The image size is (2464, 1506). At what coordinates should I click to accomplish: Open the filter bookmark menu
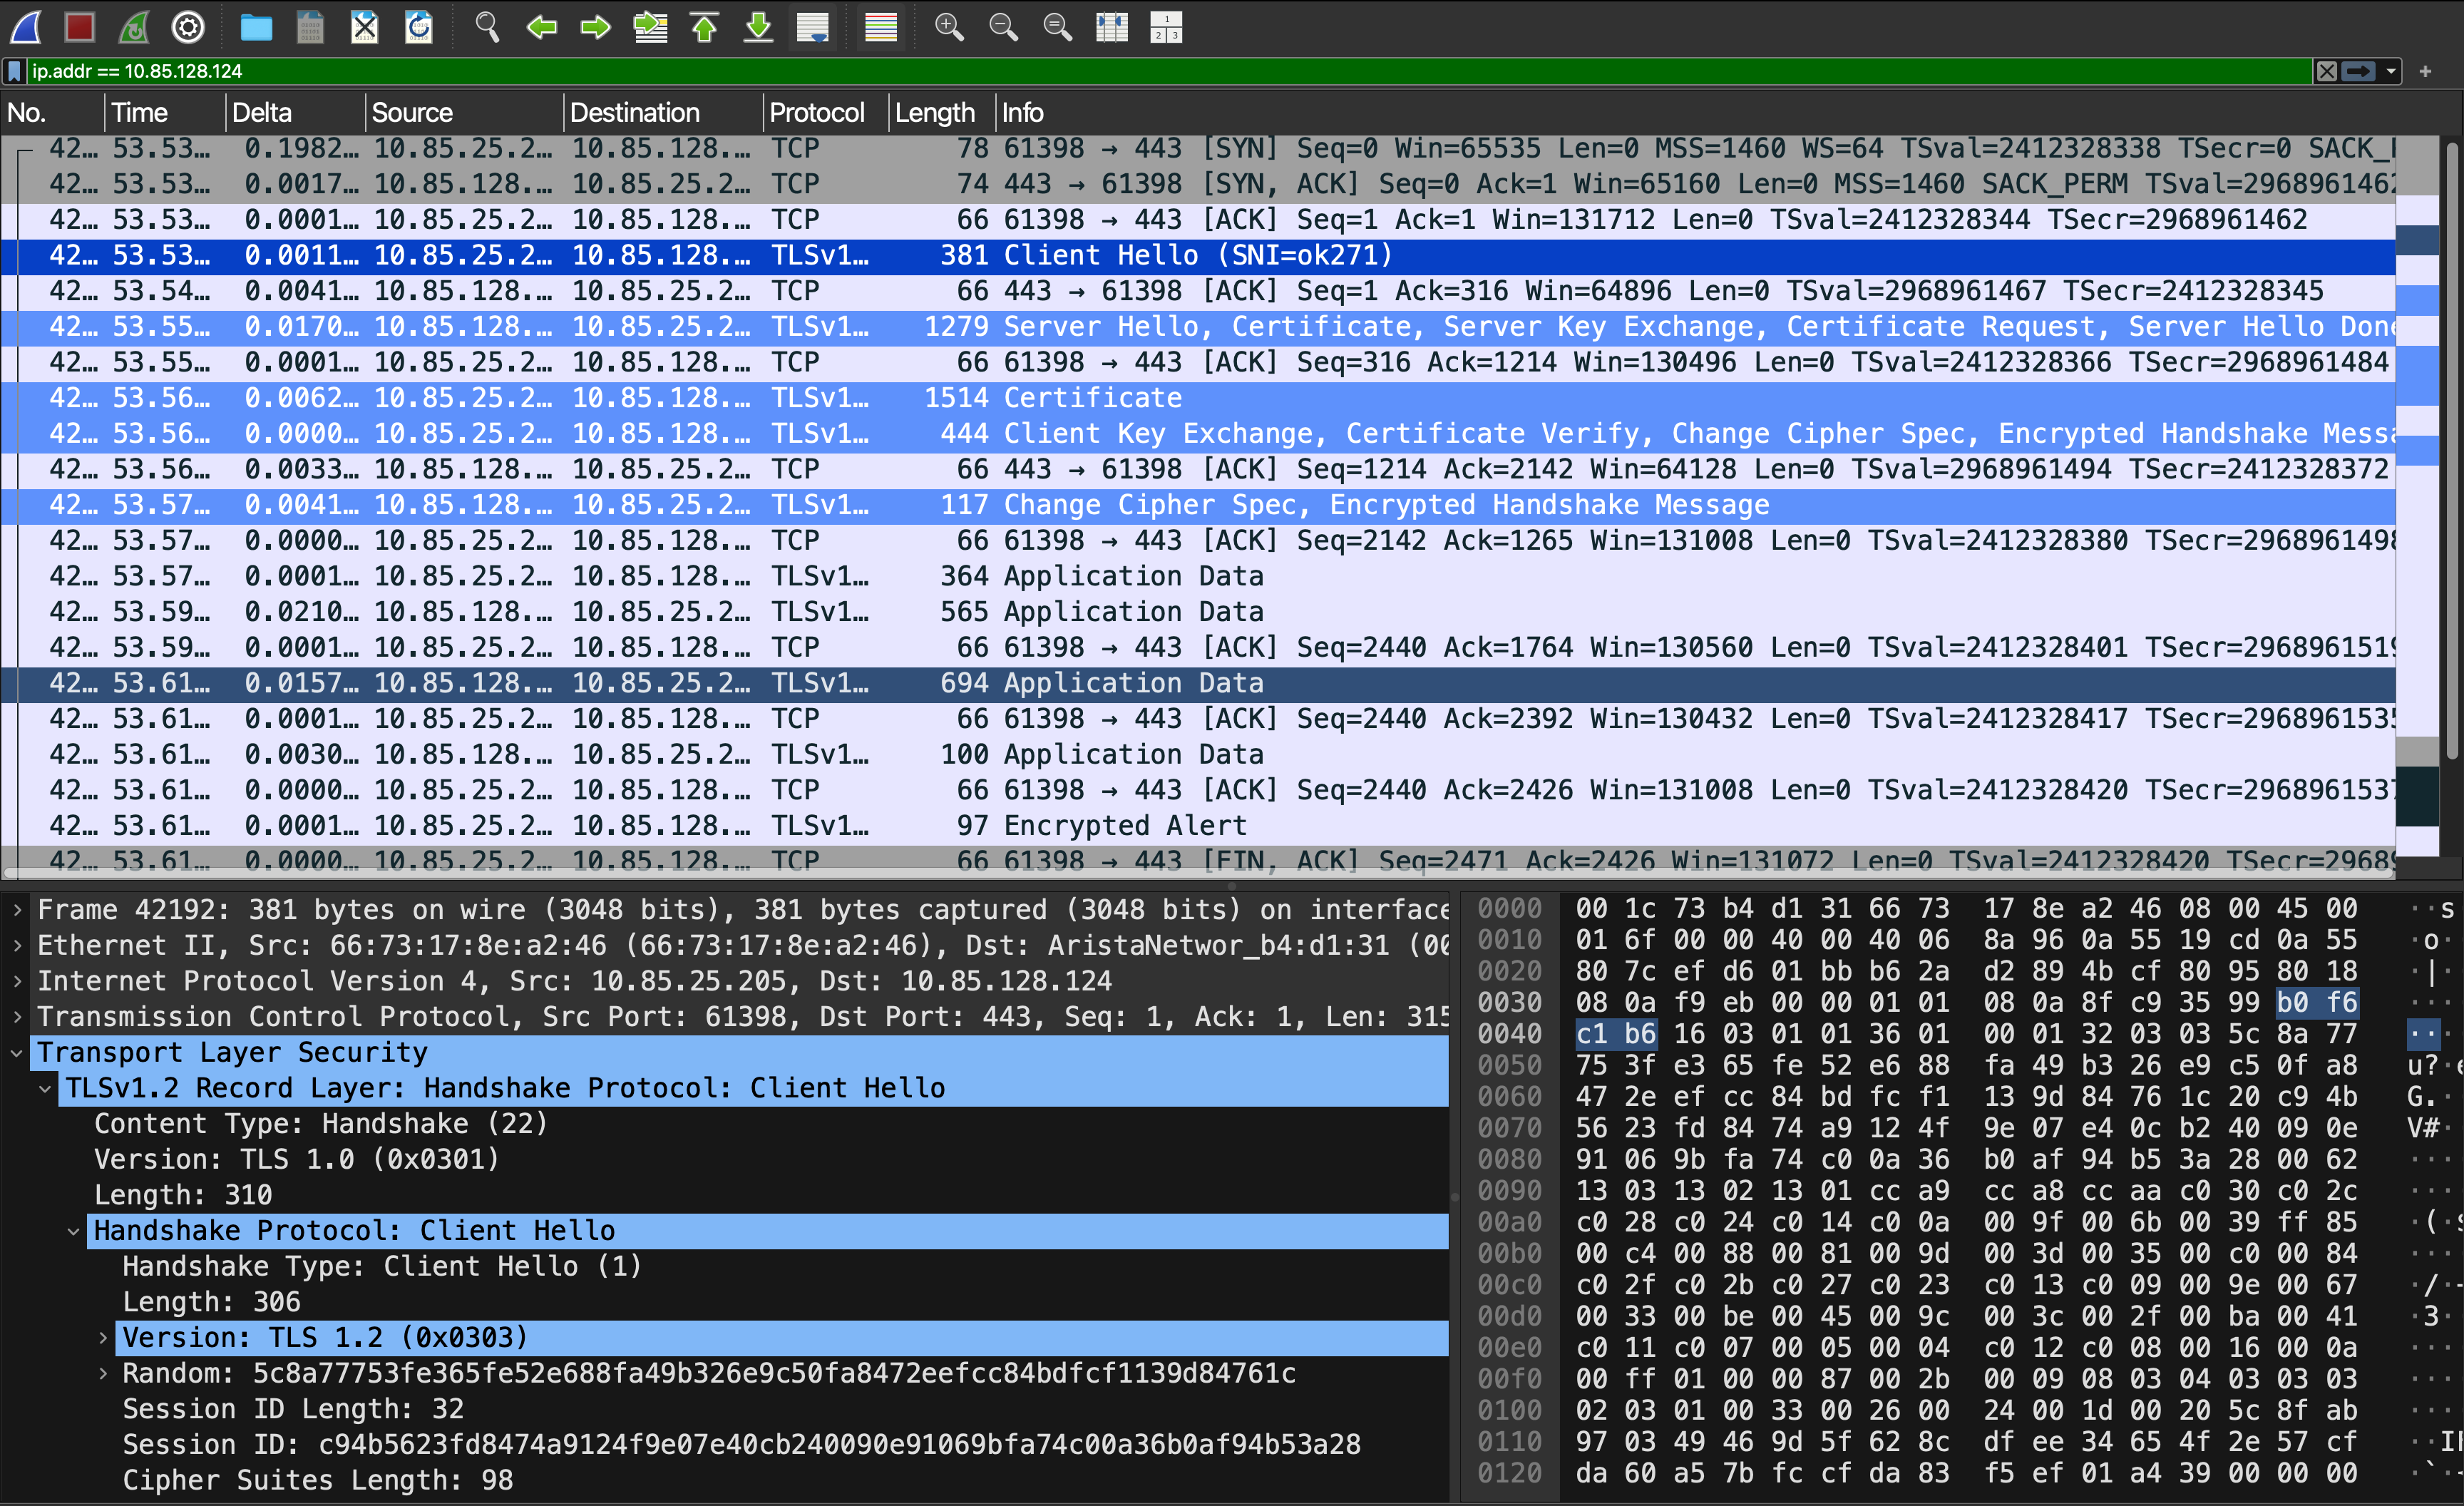click(x=13, y=71)
